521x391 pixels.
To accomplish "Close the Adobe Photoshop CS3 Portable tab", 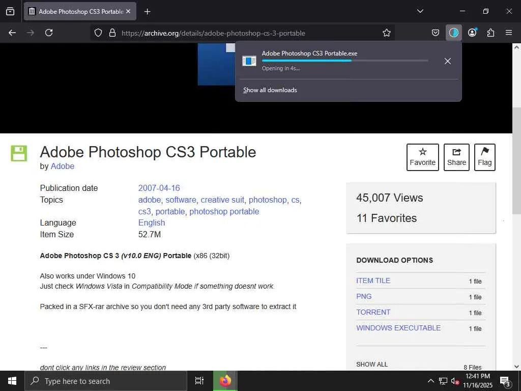I will (128, 11).
